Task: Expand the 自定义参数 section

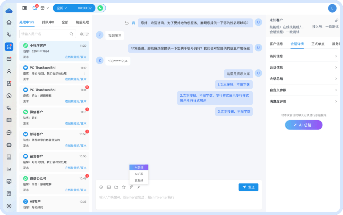Action: pyautogui.click(x=304, y=90)
